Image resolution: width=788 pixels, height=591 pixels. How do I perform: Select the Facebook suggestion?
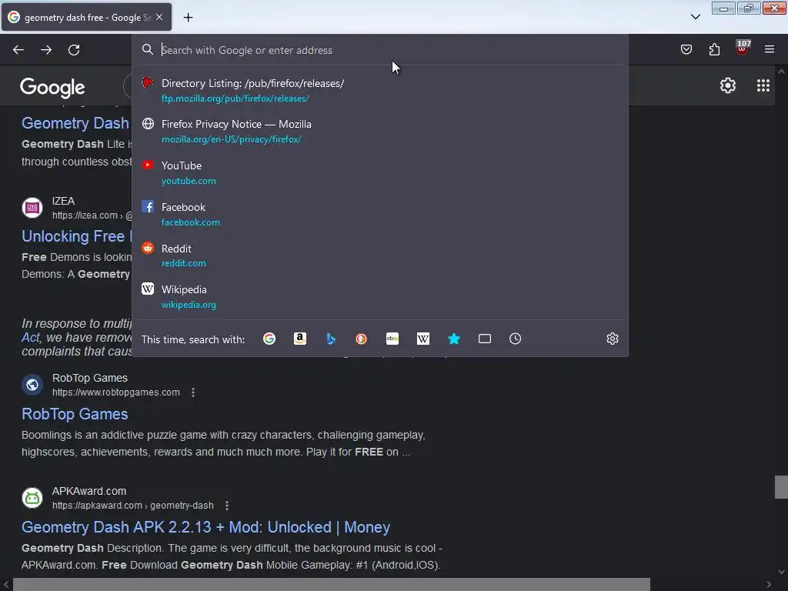[380, 214]
